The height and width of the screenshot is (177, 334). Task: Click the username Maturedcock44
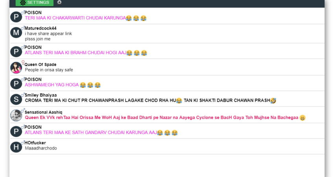40,28
